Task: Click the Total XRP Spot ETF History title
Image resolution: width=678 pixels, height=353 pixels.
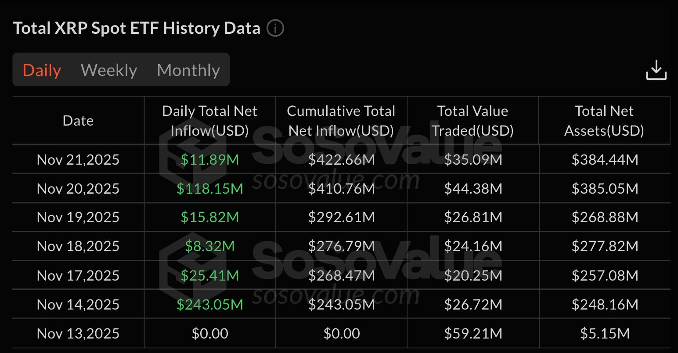Action: tap(137, 29)
